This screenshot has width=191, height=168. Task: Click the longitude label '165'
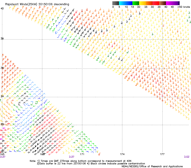tap(2, 154)
